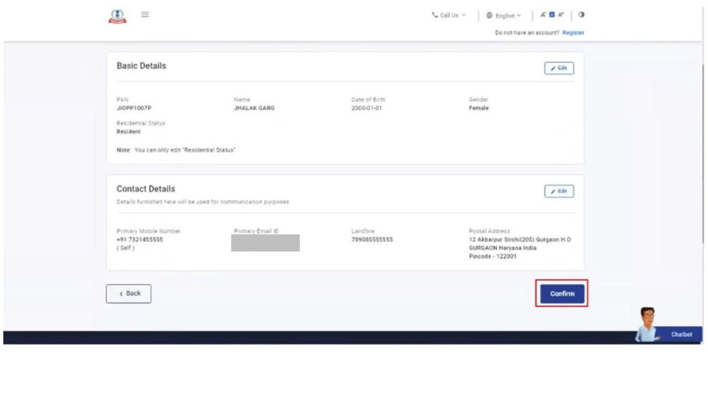Screen dimensions: 708x398
Task: Open the English language dropdown
Action: [x=506, y=15]
